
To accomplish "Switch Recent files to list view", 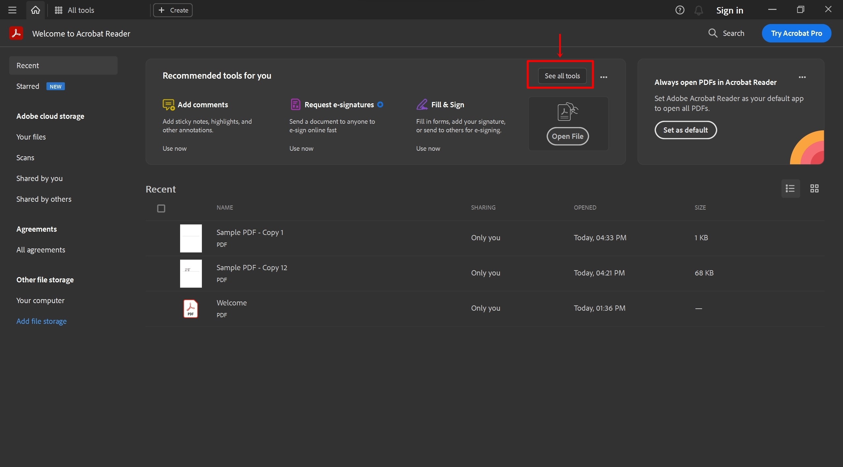I will click(790, 188).
